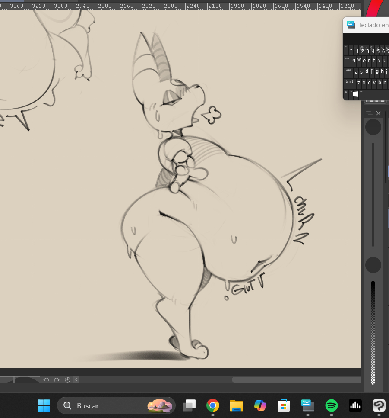Viewport: 389px width, 418px height.
Task: Open the brush panel hamburger menu
Action: [x=369, y=113]
